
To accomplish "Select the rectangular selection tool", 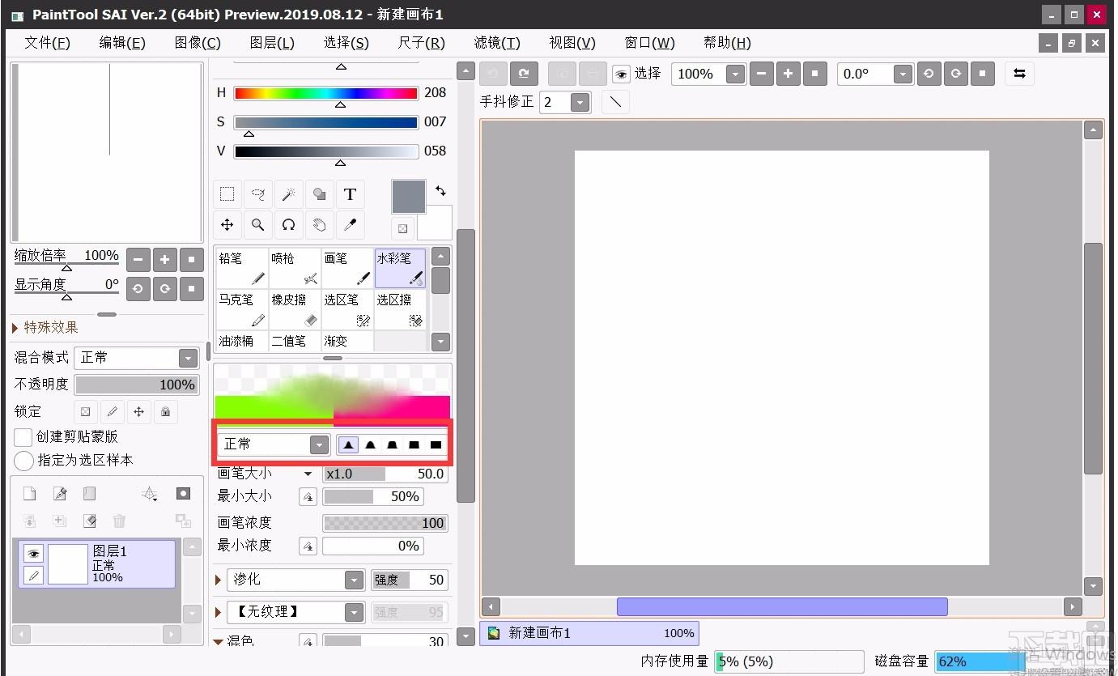I will [x=227, y=194].
